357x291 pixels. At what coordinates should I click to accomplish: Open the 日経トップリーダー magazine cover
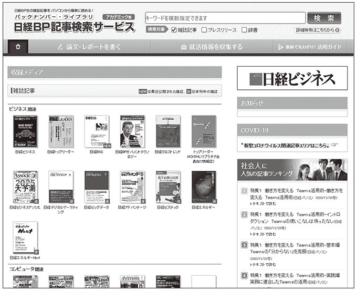tap(61, 131)
